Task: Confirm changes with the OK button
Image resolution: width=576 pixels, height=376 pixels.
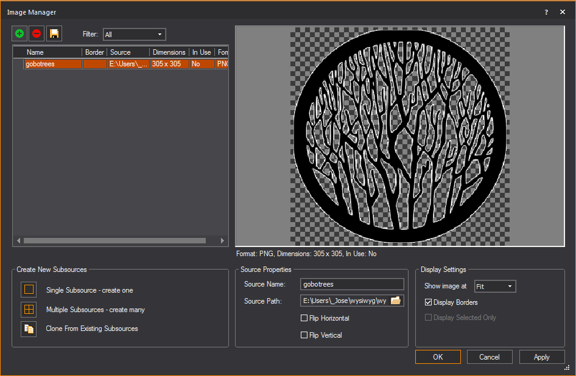Action: click(438, 357)
